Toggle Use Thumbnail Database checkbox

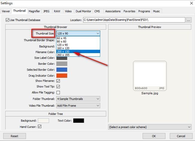pyautogui.click(x=7, y=20)
